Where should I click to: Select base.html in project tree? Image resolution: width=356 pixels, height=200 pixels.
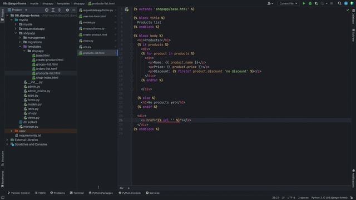(x=42, y=56)
